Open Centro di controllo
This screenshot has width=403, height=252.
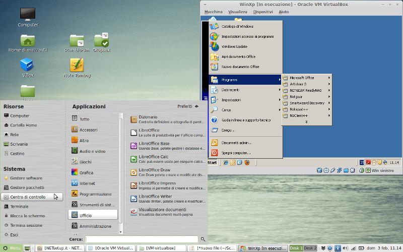point(32,197)
